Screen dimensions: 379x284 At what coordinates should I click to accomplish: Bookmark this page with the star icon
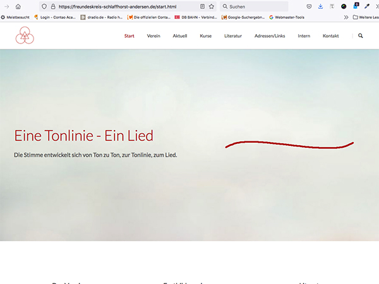tap(212, 6)
